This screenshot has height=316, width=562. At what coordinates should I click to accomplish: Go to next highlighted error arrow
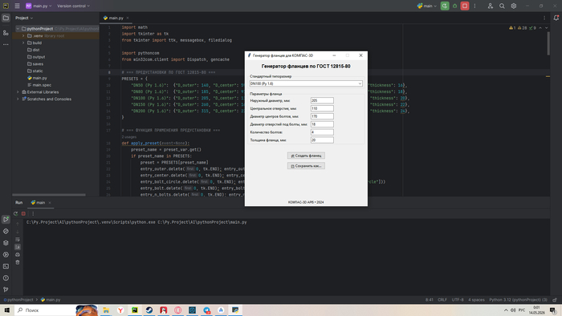pyautogui.click(x=547, y=28)
